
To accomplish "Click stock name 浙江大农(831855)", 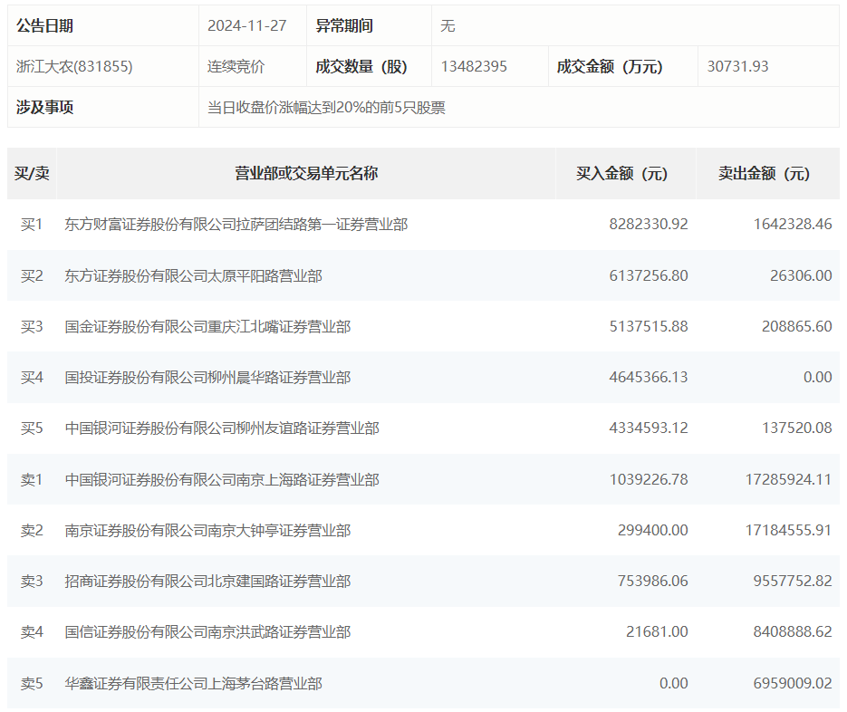I will point(74,66).
